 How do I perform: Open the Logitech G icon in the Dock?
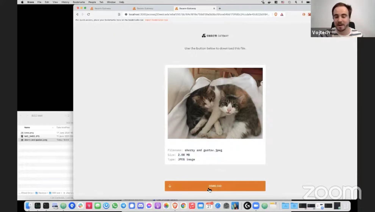(x=247, y=205)
